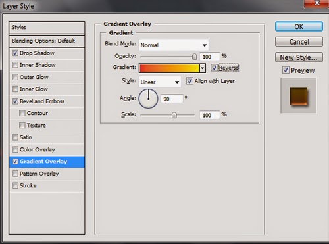Open the gradient picker arrow
The height and width of the screenshot is (244, 329).
(203, 68)
